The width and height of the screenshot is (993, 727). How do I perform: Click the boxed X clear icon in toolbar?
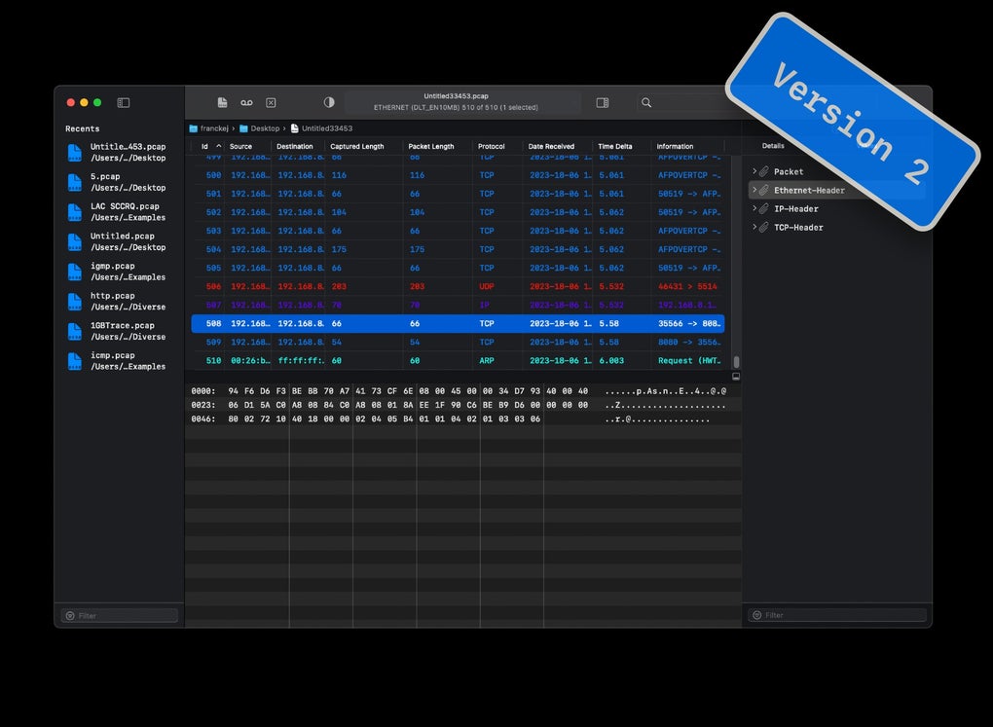pos(271,102)
